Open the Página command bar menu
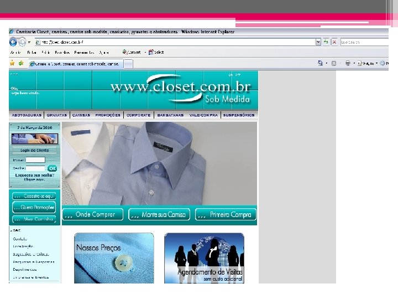 pyautogui.click(x=368, y=63)
